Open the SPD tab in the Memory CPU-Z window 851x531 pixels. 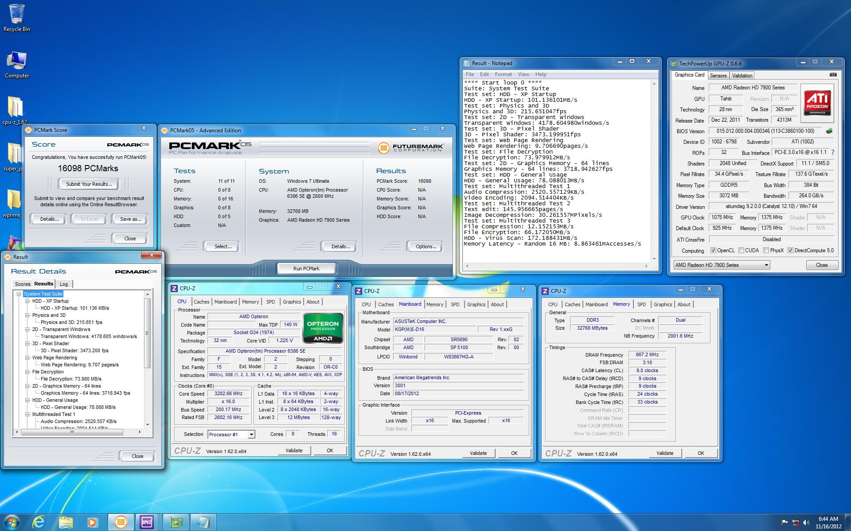click(641, 304)
